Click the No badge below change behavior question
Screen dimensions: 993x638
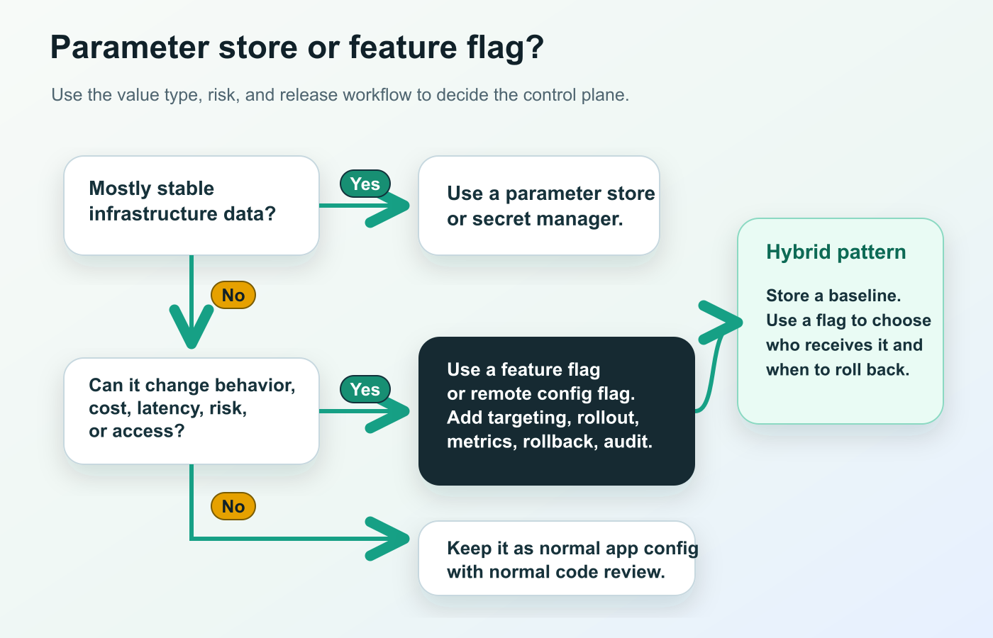(x=233, y=507)
